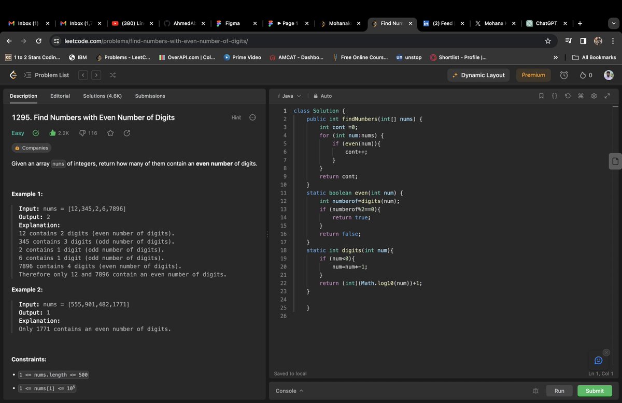Screen dimensions: 622x403
Task: Open the Prime Video bookmark
Action: point(243,57)
